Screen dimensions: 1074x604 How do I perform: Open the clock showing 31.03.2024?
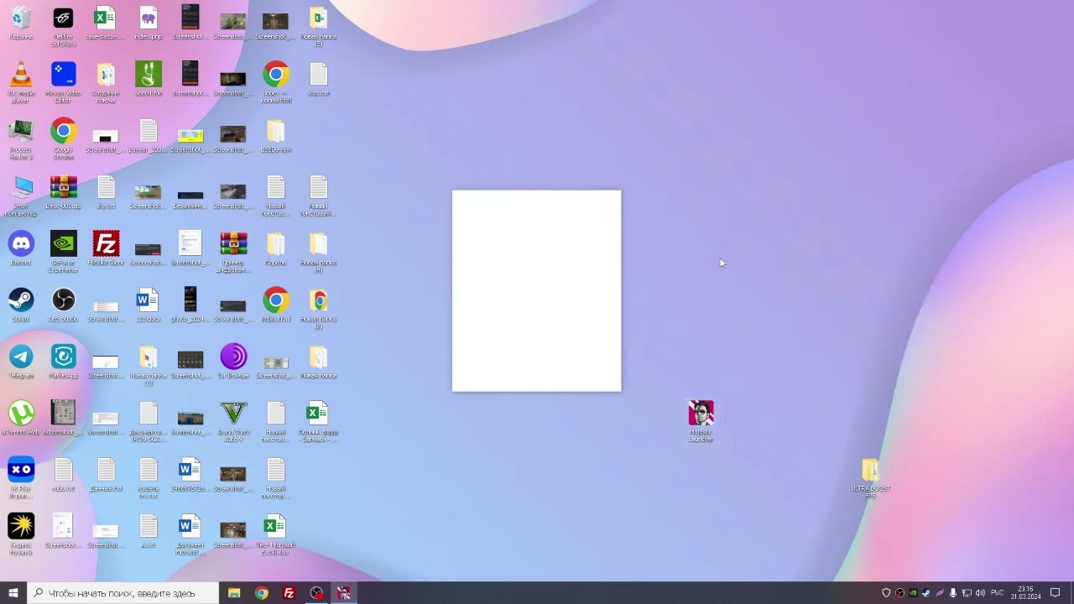1024,593
